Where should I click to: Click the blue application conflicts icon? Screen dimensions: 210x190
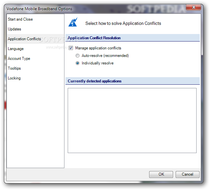(x=73, y=22)
